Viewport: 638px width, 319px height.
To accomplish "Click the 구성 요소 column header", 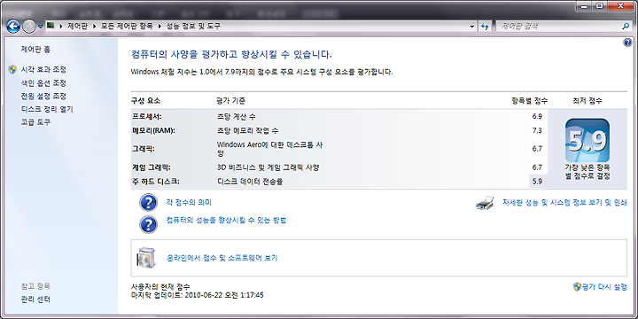I will pyautogui.click(x=145, y=100).
